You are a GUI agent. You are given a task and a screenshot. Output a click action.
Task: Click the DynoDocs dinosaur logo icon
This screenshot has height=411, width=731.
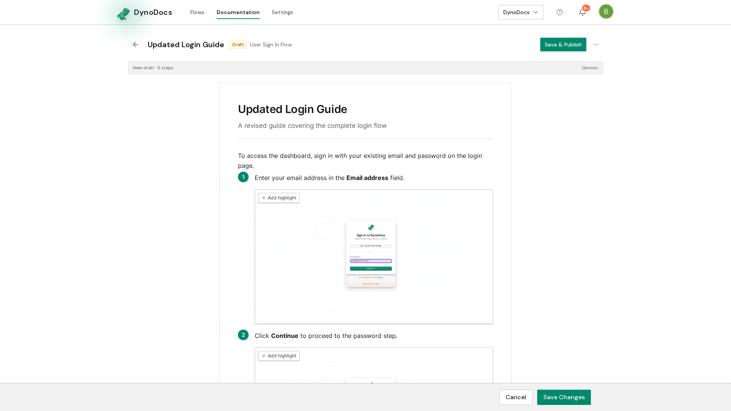click(x=123, y=13)
